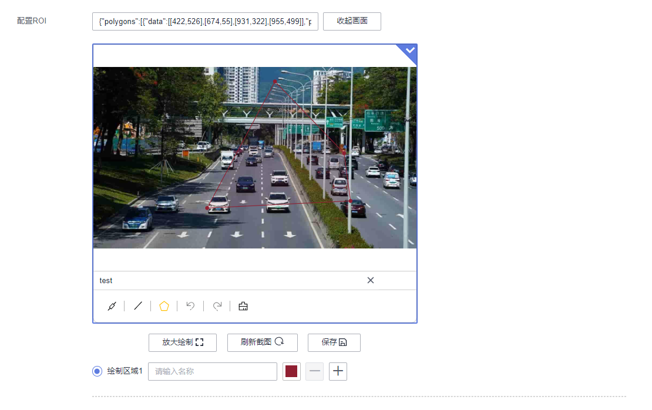Click the polygon's bottom-right vertex point
This screenshot has width=652, height=410.
pos(351,201)
